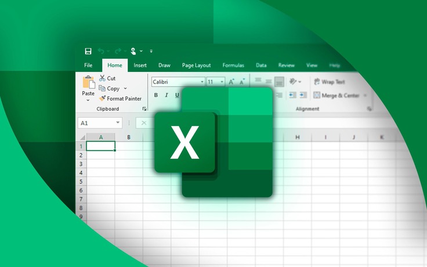Click the Middle Align icon
The image size is (427, 267).
point(269,81)
